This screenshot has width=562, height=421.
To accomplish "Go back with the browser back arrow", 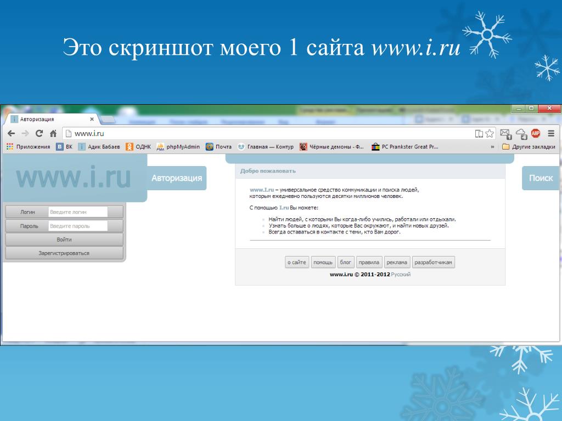I will [x=11, y=134].
